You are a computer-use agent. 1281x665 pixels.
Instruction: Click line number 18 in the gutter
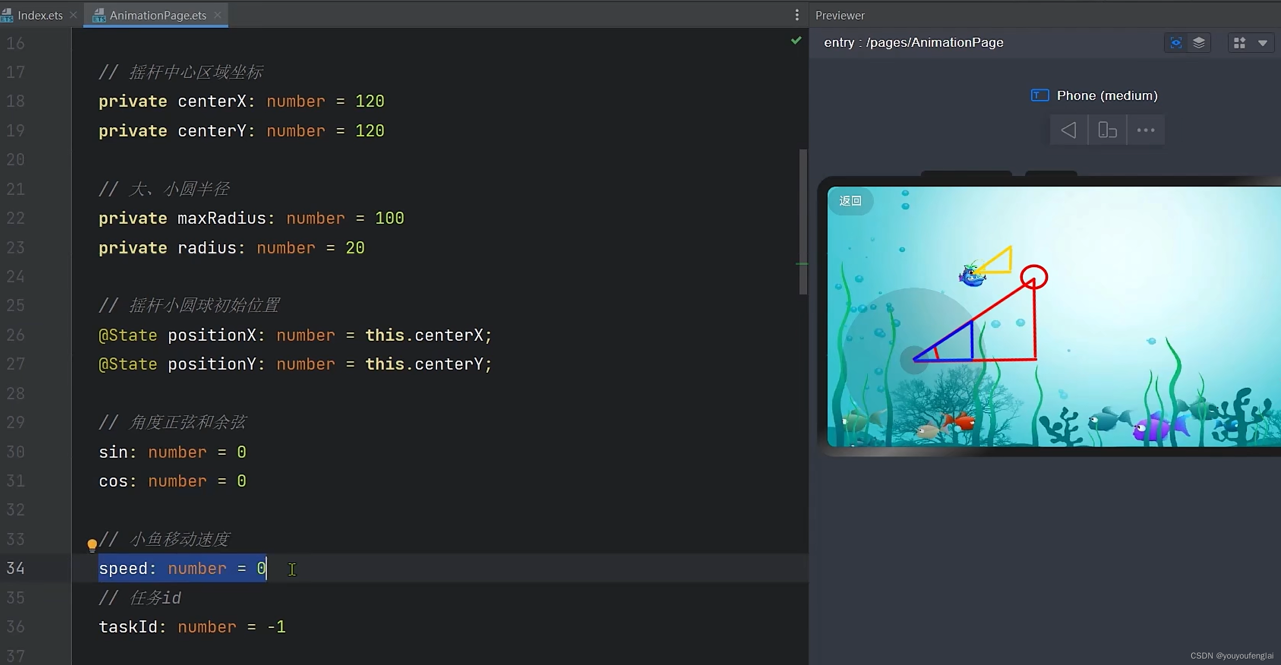tap(15, 101)
